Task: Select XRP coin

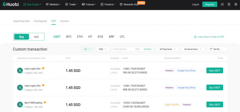Action: click(x=111, y=37)
